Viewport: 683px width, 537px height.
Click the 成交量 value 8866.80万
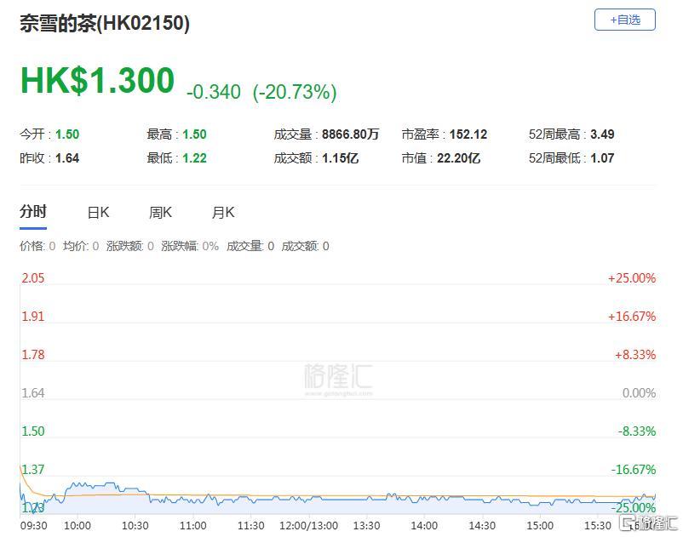click(351, 134)
